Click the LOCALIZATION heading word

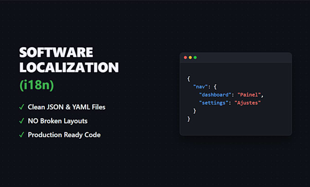[69, 68]
